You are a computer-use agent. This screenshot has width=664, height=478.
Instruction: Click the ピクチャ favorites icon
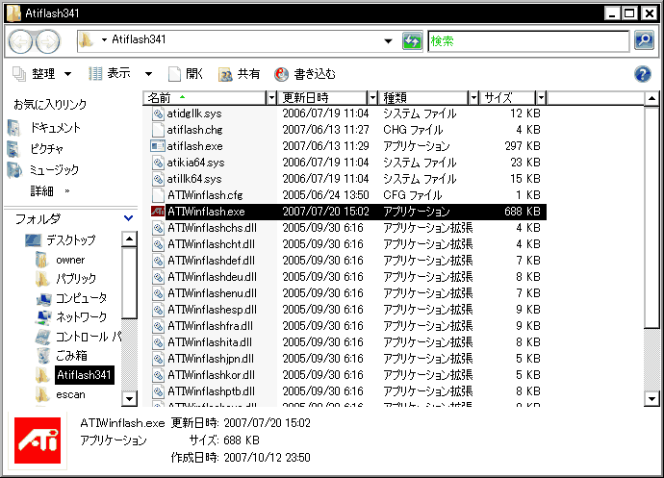pyautogui.click(x=13, y=149)
